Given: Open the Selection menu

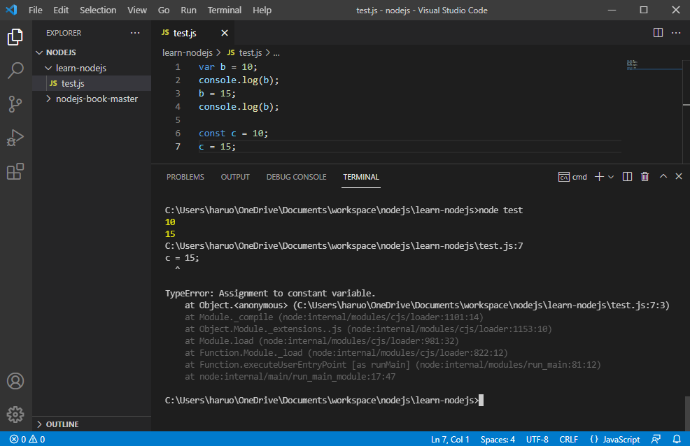Looking at the screenshot, I should point(98,10).
